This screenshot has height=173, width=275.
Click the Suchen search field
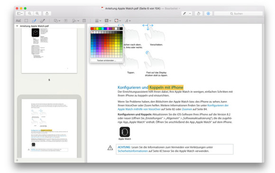[x=238, y=13]
